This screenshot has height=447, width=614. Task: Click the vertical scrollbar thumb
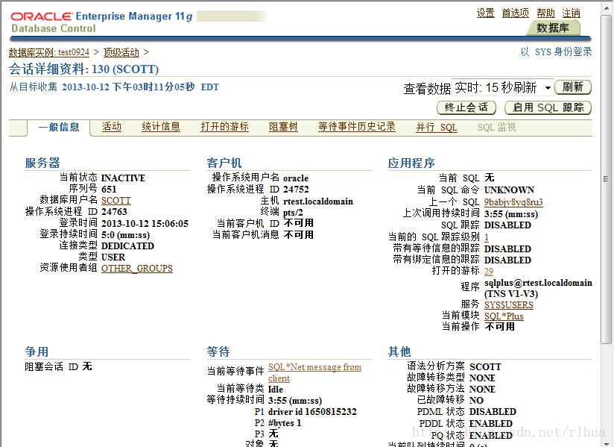pyautogui.click(x=606, y=180)
